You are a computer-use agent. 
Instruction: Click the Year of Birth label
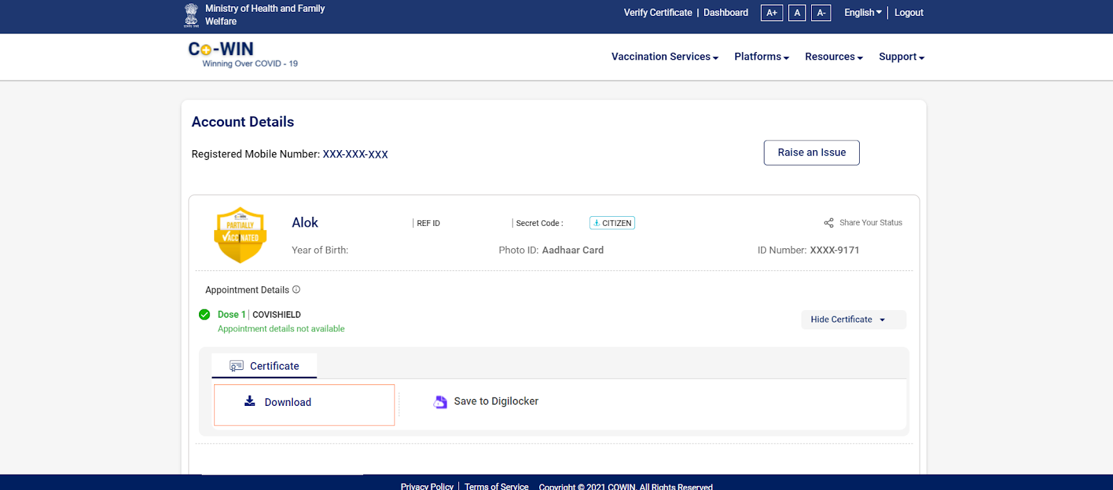pos(320,250)
